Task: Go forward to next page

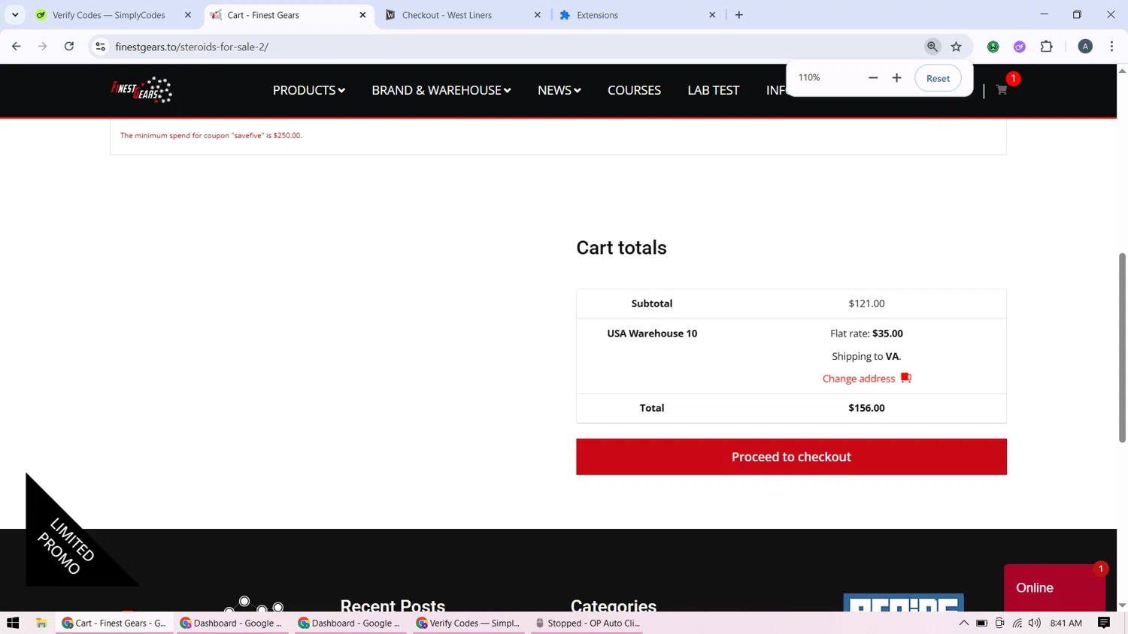Action: point(42,47)
